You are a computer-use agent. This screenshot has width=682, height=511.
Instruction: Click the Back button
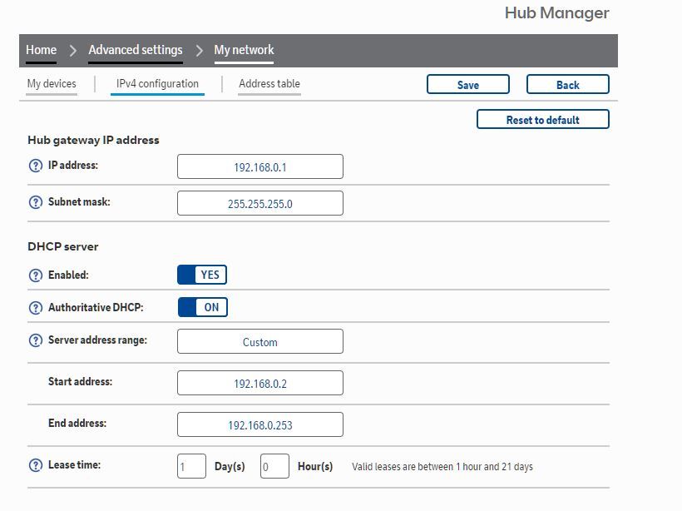567,85
